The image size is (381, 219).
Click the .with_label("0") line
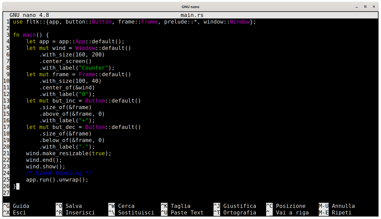67,94
